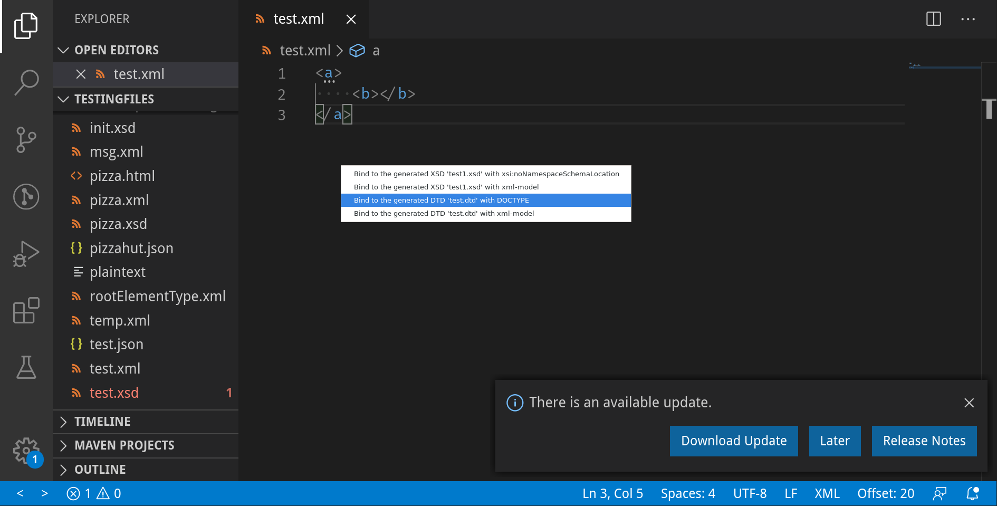Open the Git graph circular icon view
This screenshot has width=997, height=506.
point(26,197)
